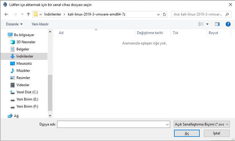This screenshot has width=235, height=141.
Task: Click the forward navigation arrow
Action: click(x=15, y=14)
